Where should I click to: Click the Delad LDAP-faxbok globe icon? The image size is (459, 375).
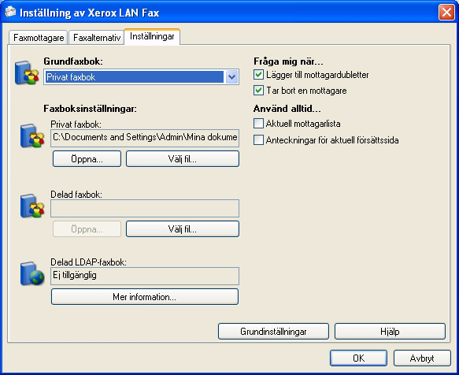tap(32, 273)
